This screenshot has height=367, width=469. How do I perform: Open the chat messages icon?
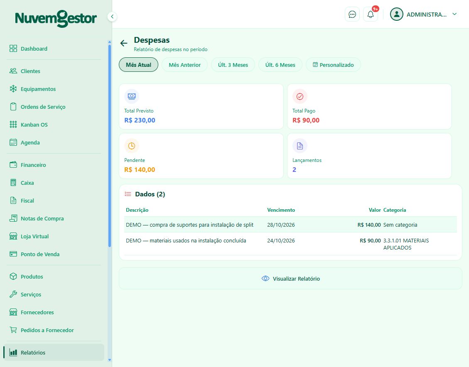[x=352, y=15]
